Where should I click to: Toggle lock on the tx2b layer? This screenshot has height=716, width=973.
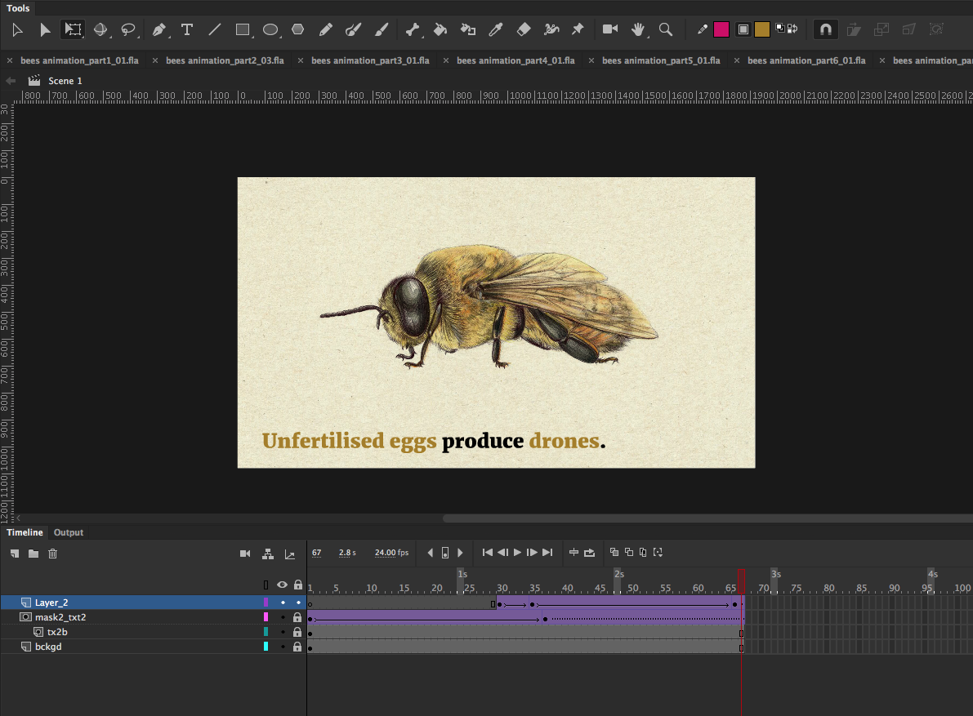[297, 632]
